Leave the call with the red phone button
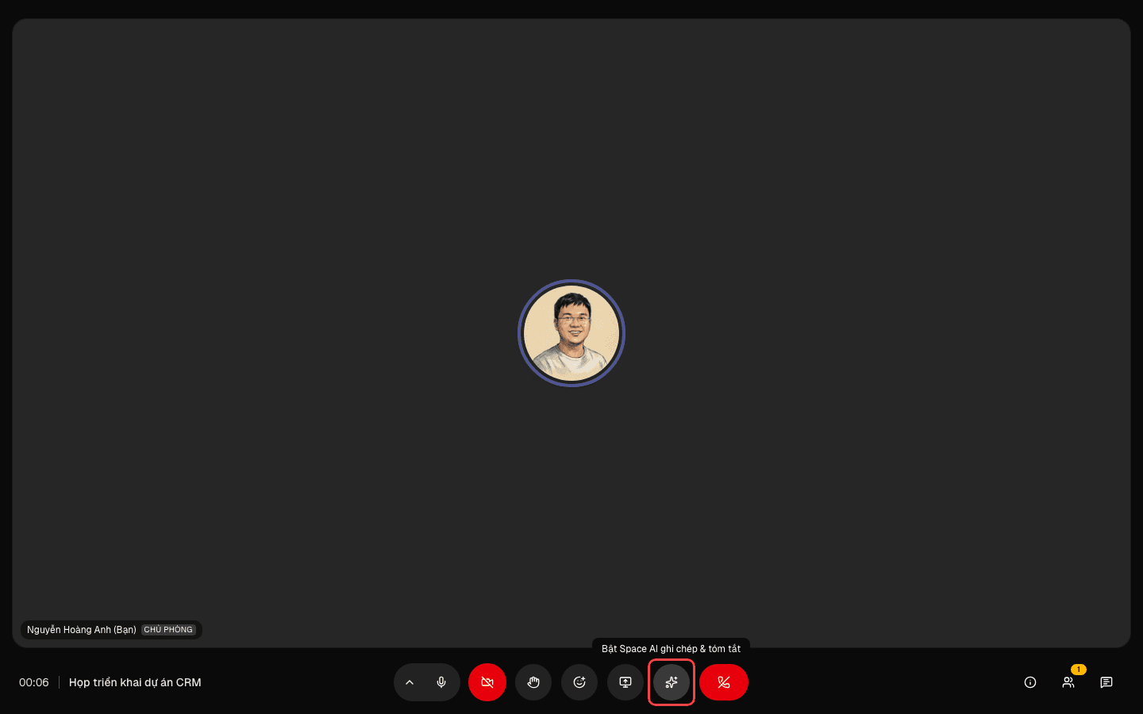The width and height of the screenshot is (1143, 714). click(724, 682)
